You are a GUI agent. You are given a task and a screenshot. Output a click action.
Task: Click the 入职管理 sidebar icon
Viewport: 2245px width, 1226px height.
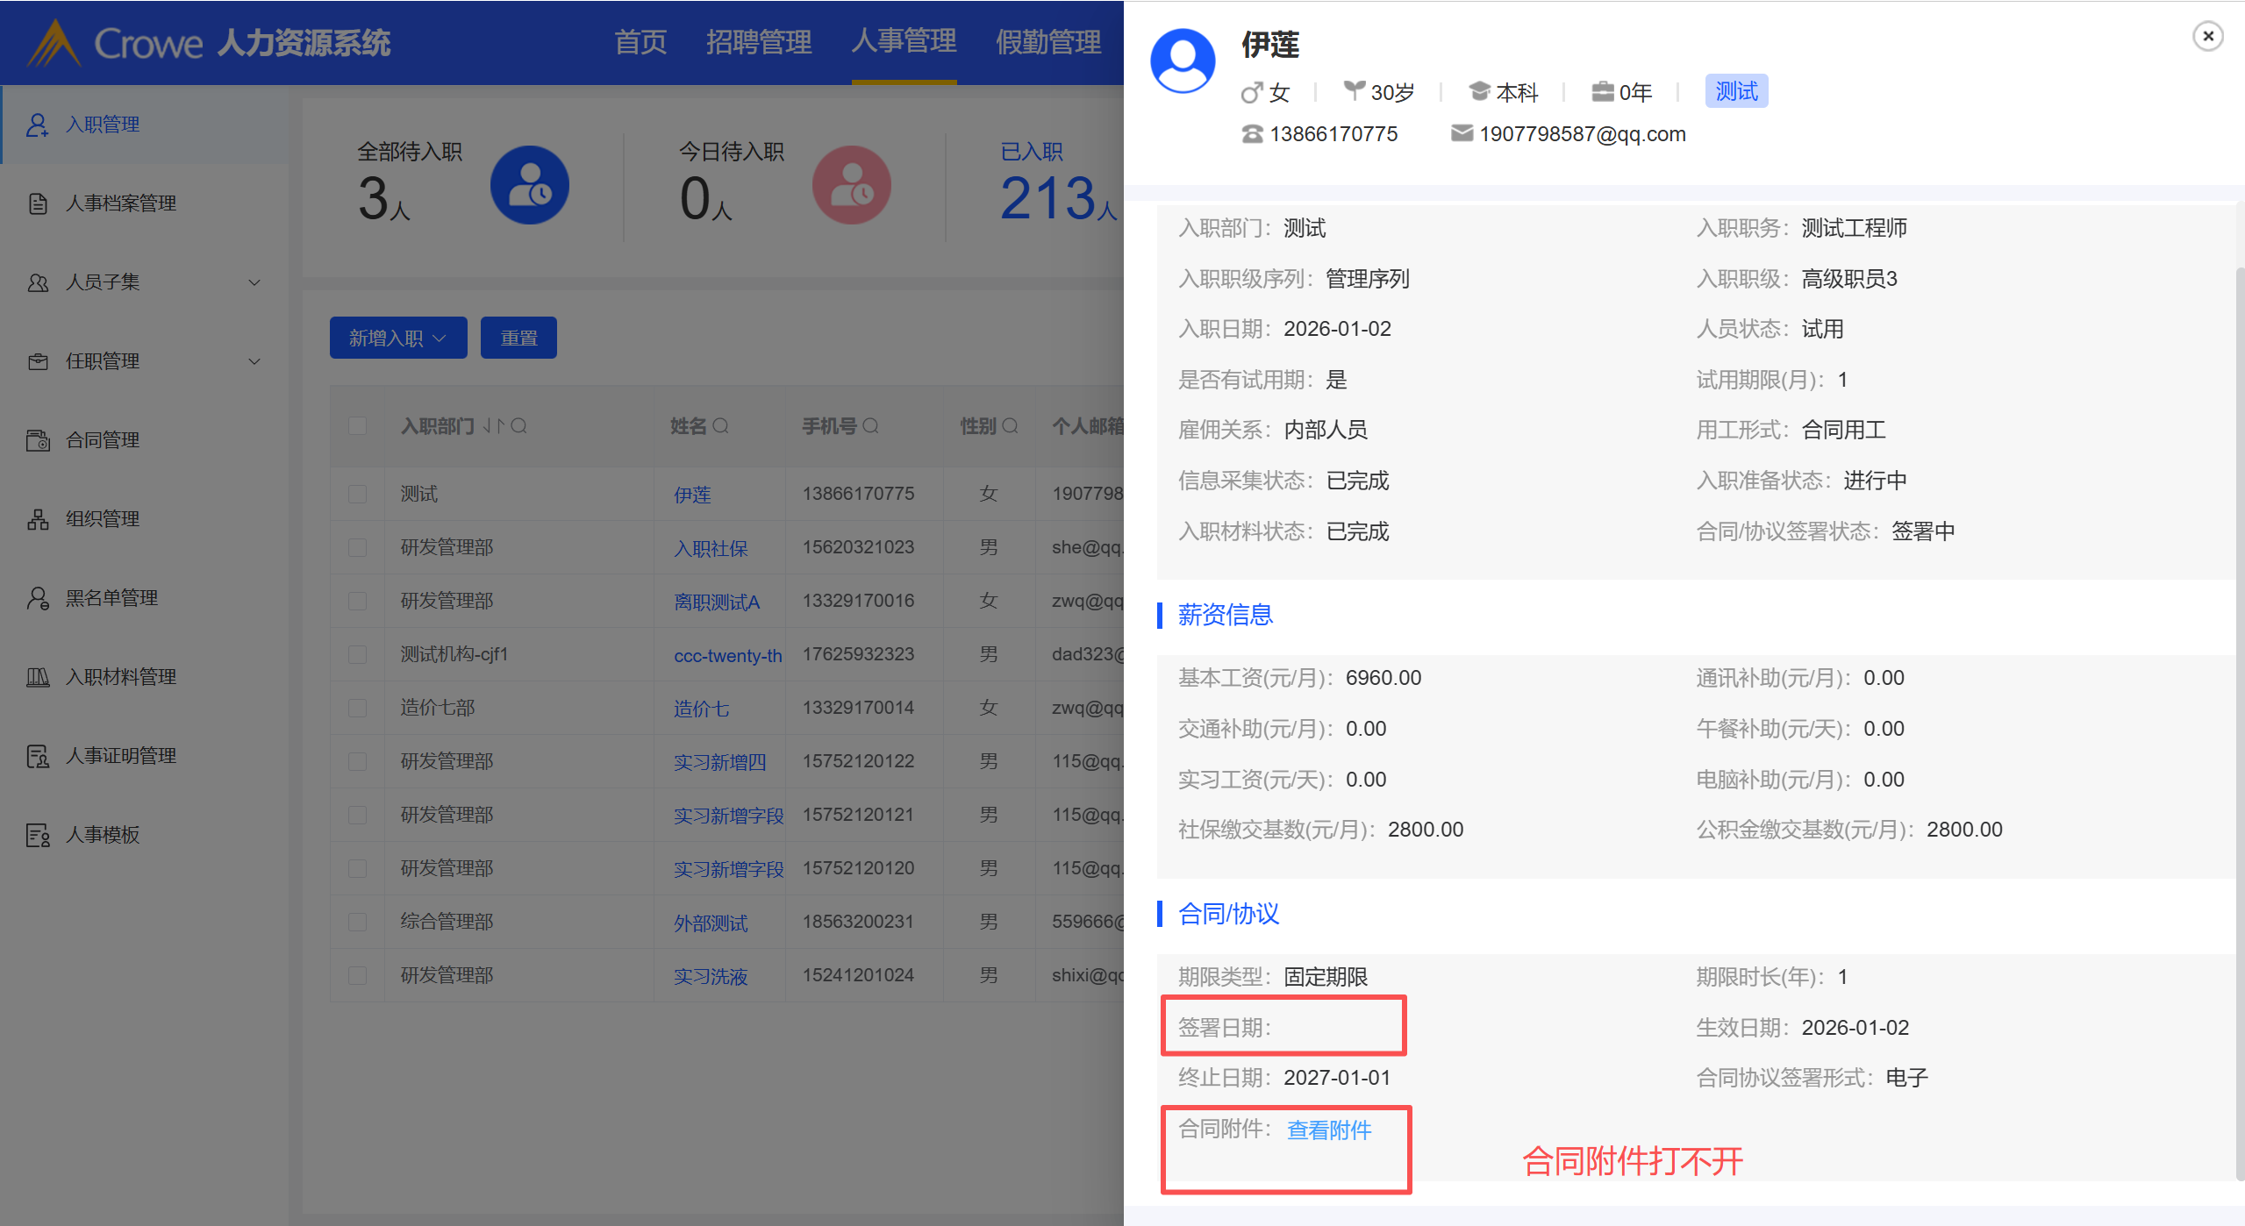tap(38, 125)
